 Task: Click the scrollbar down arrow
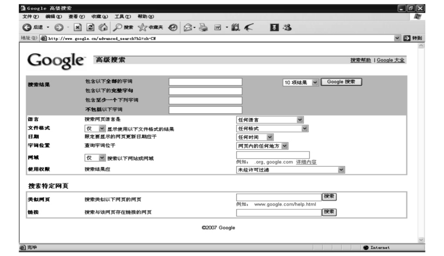tap(421, 240)
